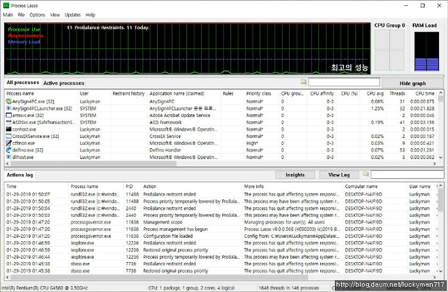
Task: Open the Main menu
Action: [x=8, y=15]
